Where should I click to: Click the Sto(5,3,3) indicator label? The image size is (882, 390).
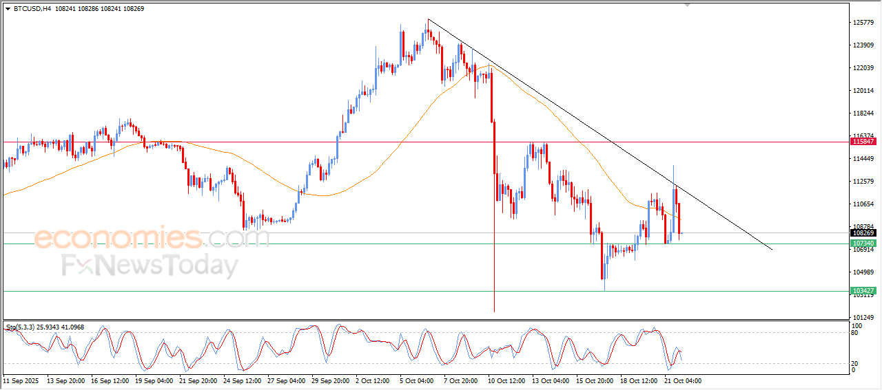[20, 326]
